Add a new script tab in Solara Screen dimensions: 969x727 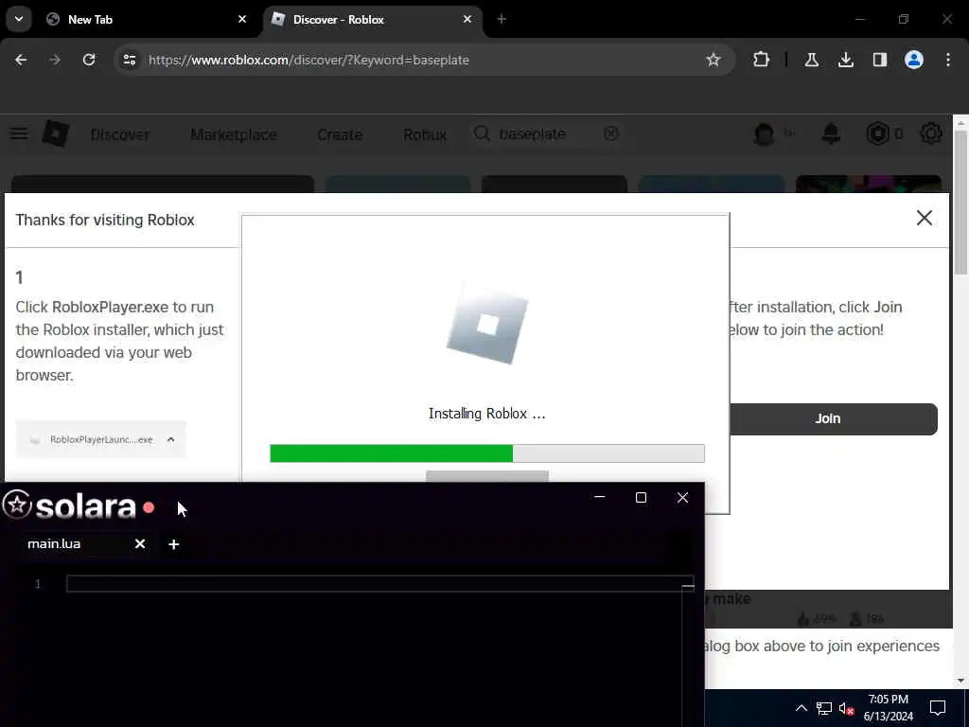[x=174, y=544]
